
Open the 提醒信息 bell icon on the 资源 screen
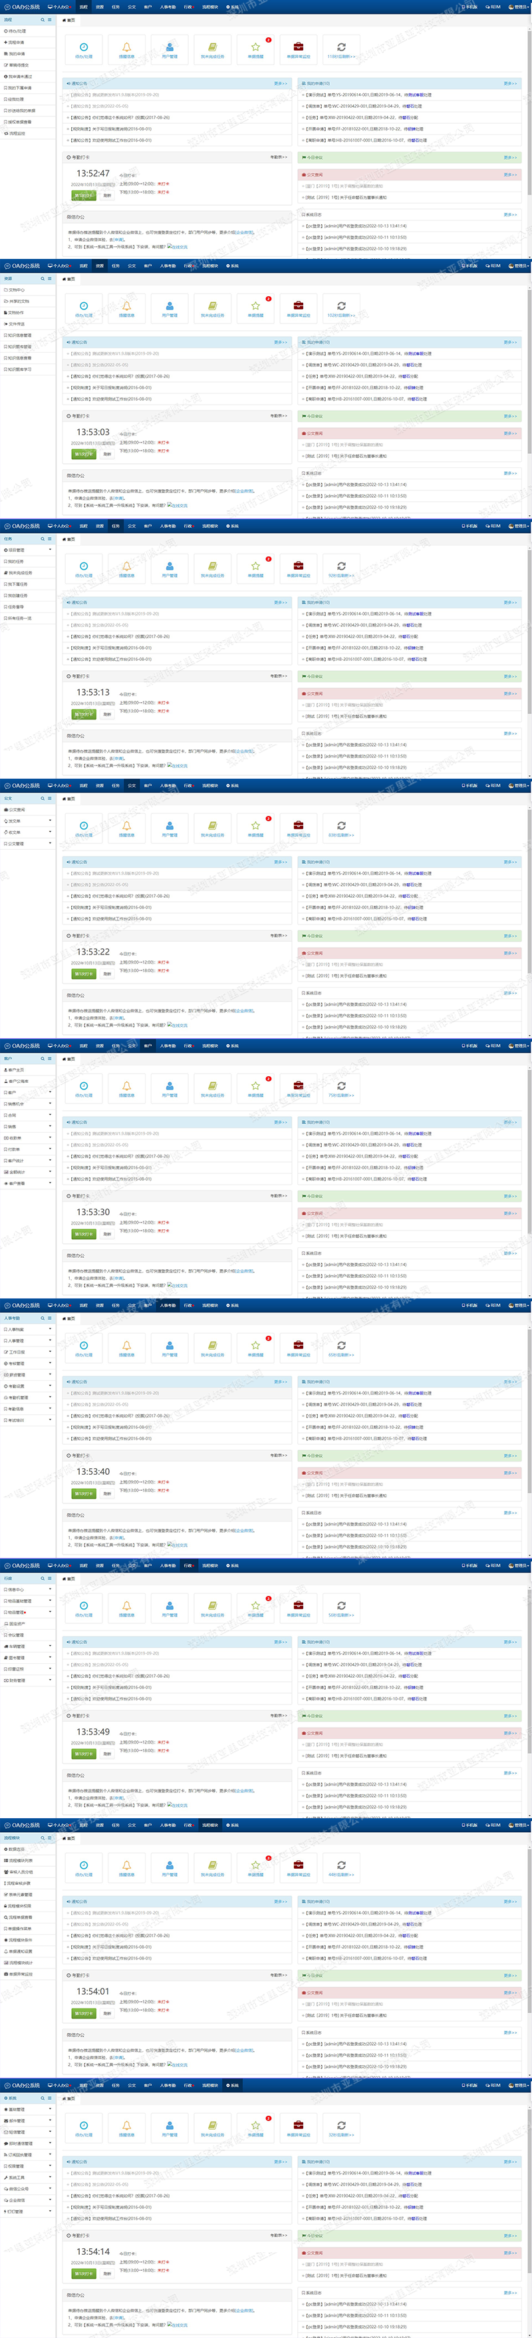click(x=127, y=307)
